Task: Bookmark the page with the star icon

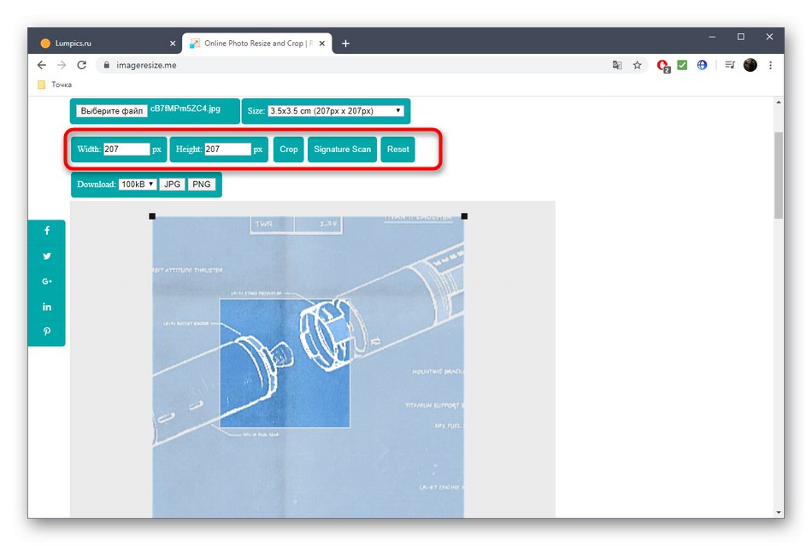Action: [x=638, y=64]
